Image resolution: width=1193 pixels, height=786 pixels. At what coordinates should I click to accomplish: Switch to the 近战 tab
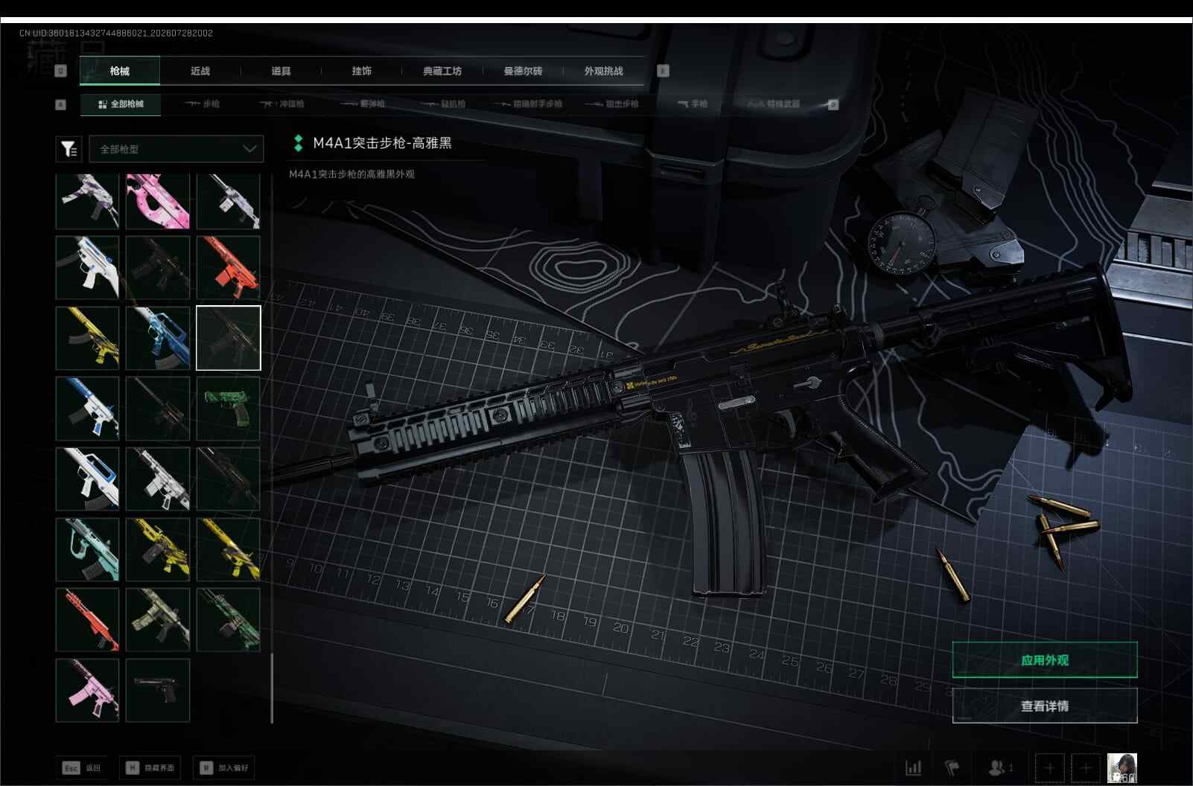(x=200, y=71)
